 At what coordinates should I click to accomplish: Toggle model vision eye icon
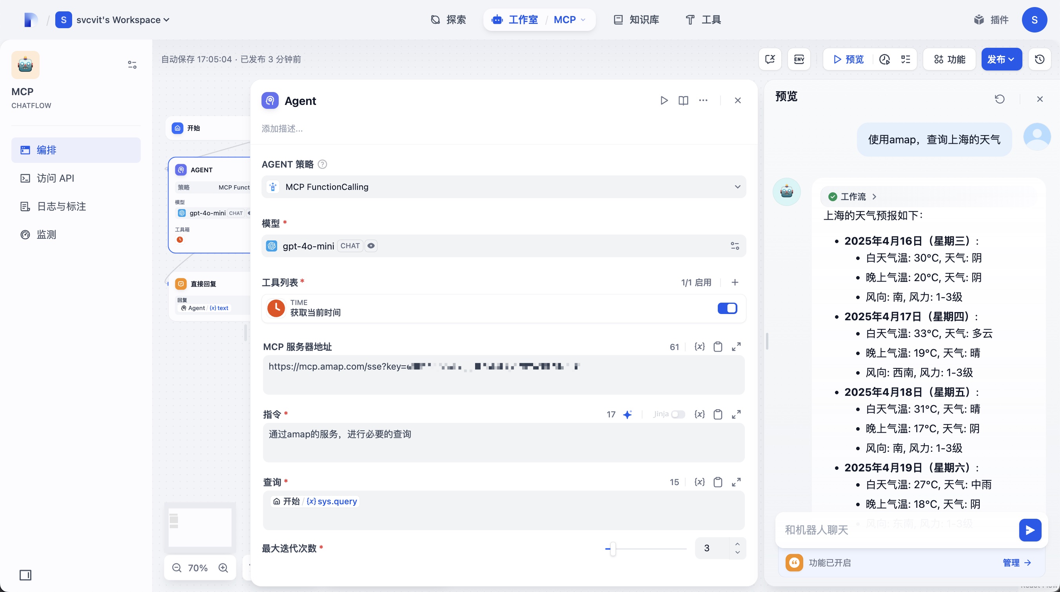click(x=371, y=246)
